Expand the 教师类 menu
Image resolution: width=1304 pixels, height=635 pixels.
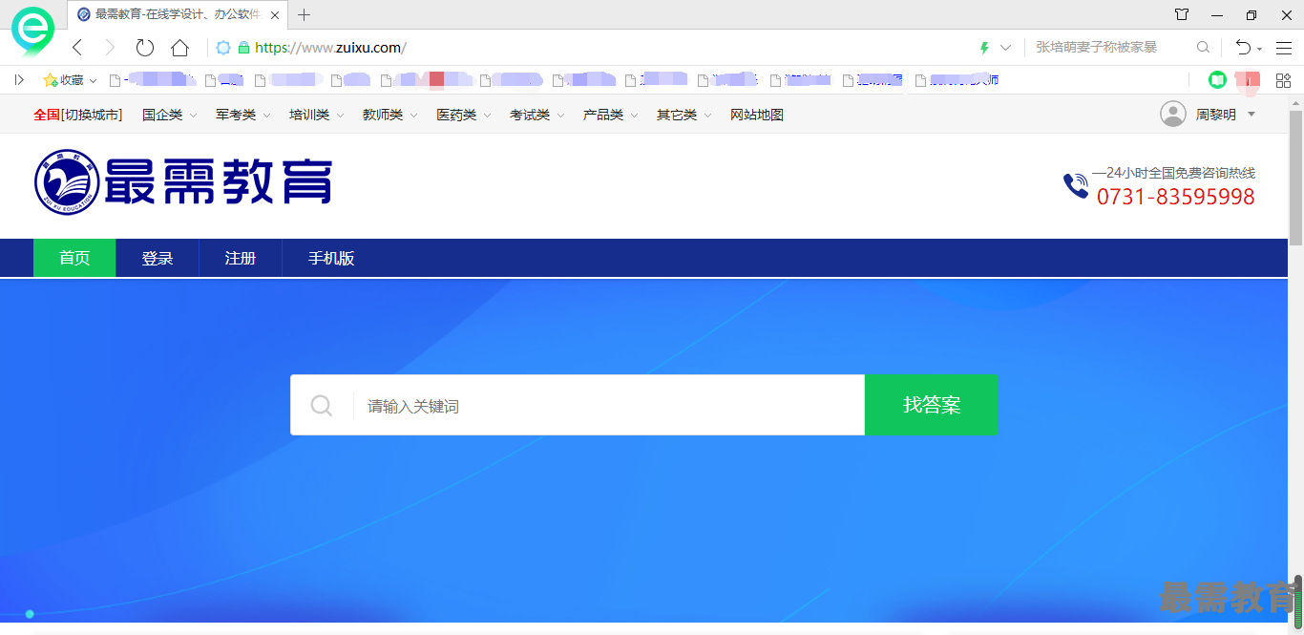click(x=389, y=115)
